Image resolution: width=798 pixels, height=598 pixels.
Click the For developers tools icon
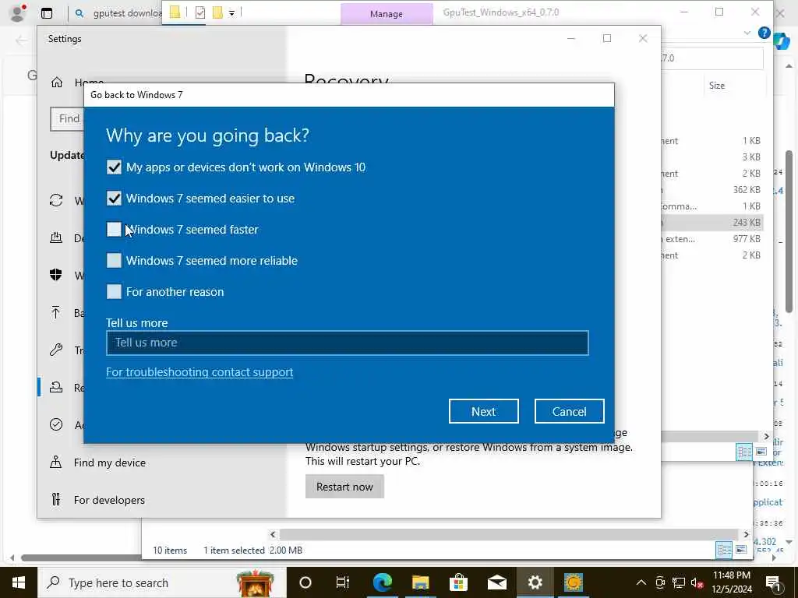click(x=56, y=499)
